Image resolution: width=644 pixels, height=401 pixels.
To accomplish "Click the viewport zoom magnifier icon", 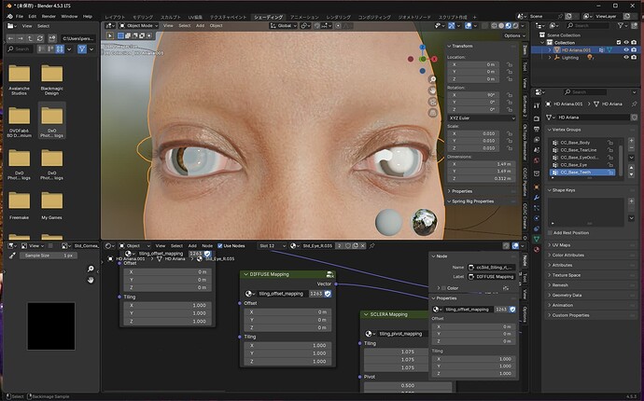I will (432, 79).
